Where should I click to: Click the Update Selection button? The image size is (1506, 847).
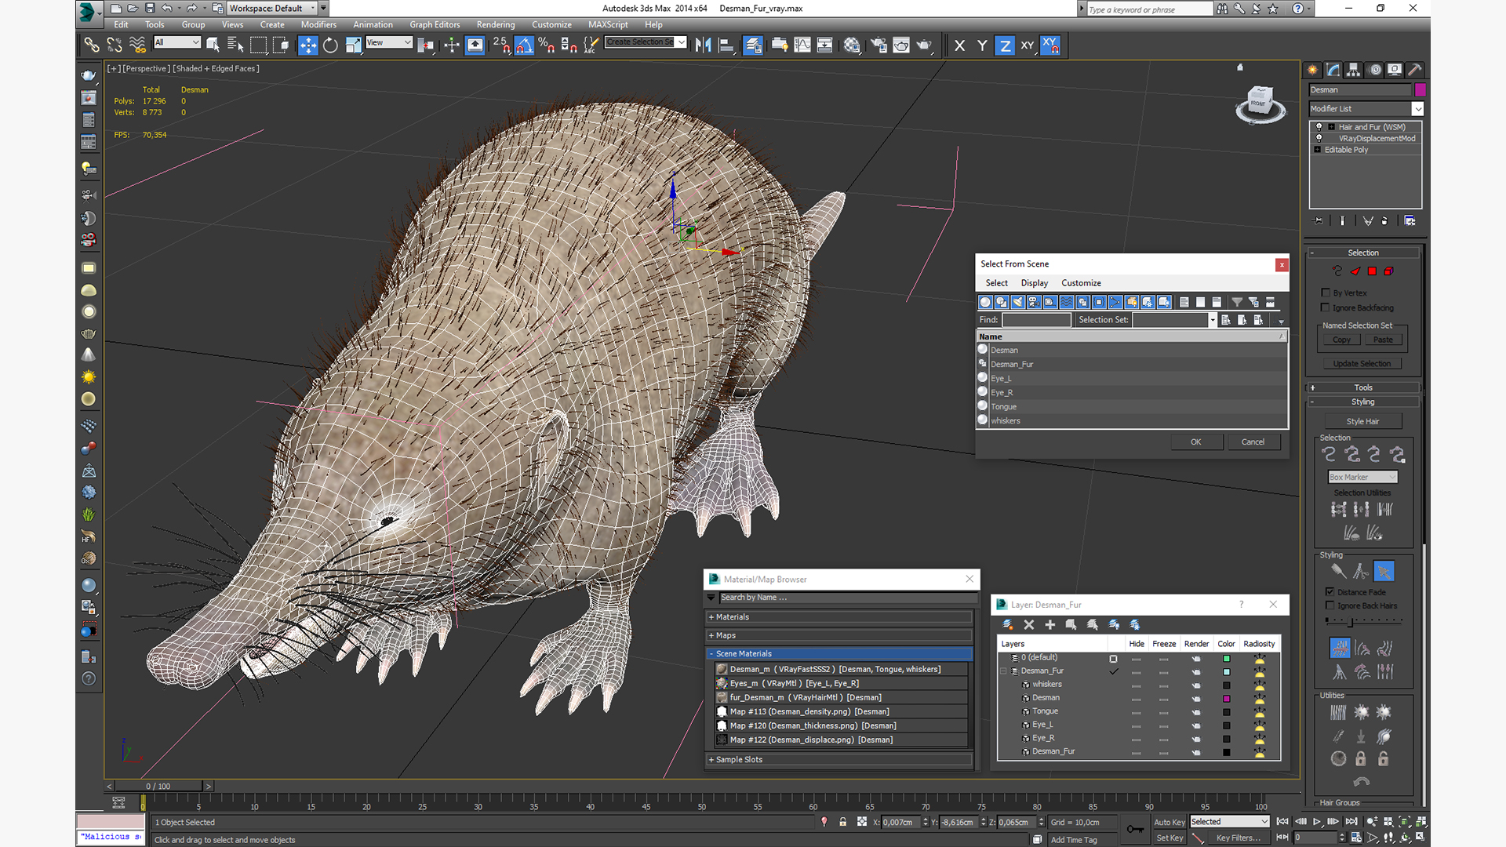(x=1362, y=364)
